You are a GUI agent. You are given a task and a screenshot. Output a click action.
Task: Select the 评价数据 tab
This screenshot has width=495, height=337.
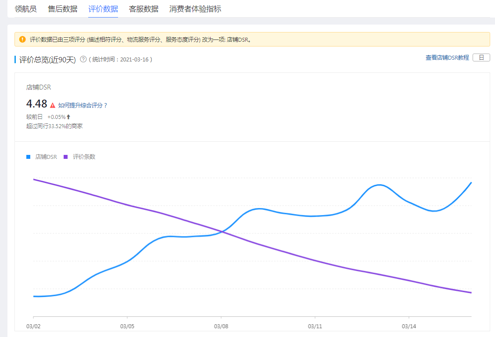coord(103,9)
